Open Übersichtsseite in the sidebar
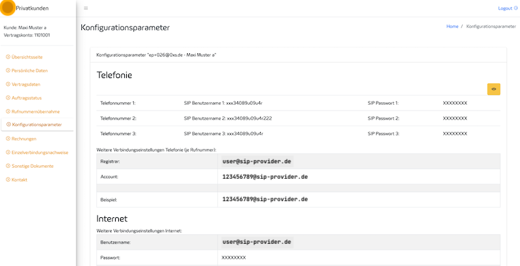 (x=27, y=57)
